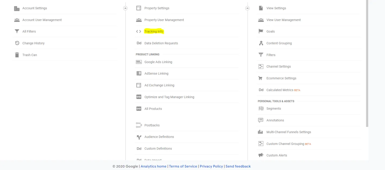Viewport: 385px width, 170px height.
Task: Open Multi-Channel Funnels Settings chart icon
Action: click(x=261, y=132)
